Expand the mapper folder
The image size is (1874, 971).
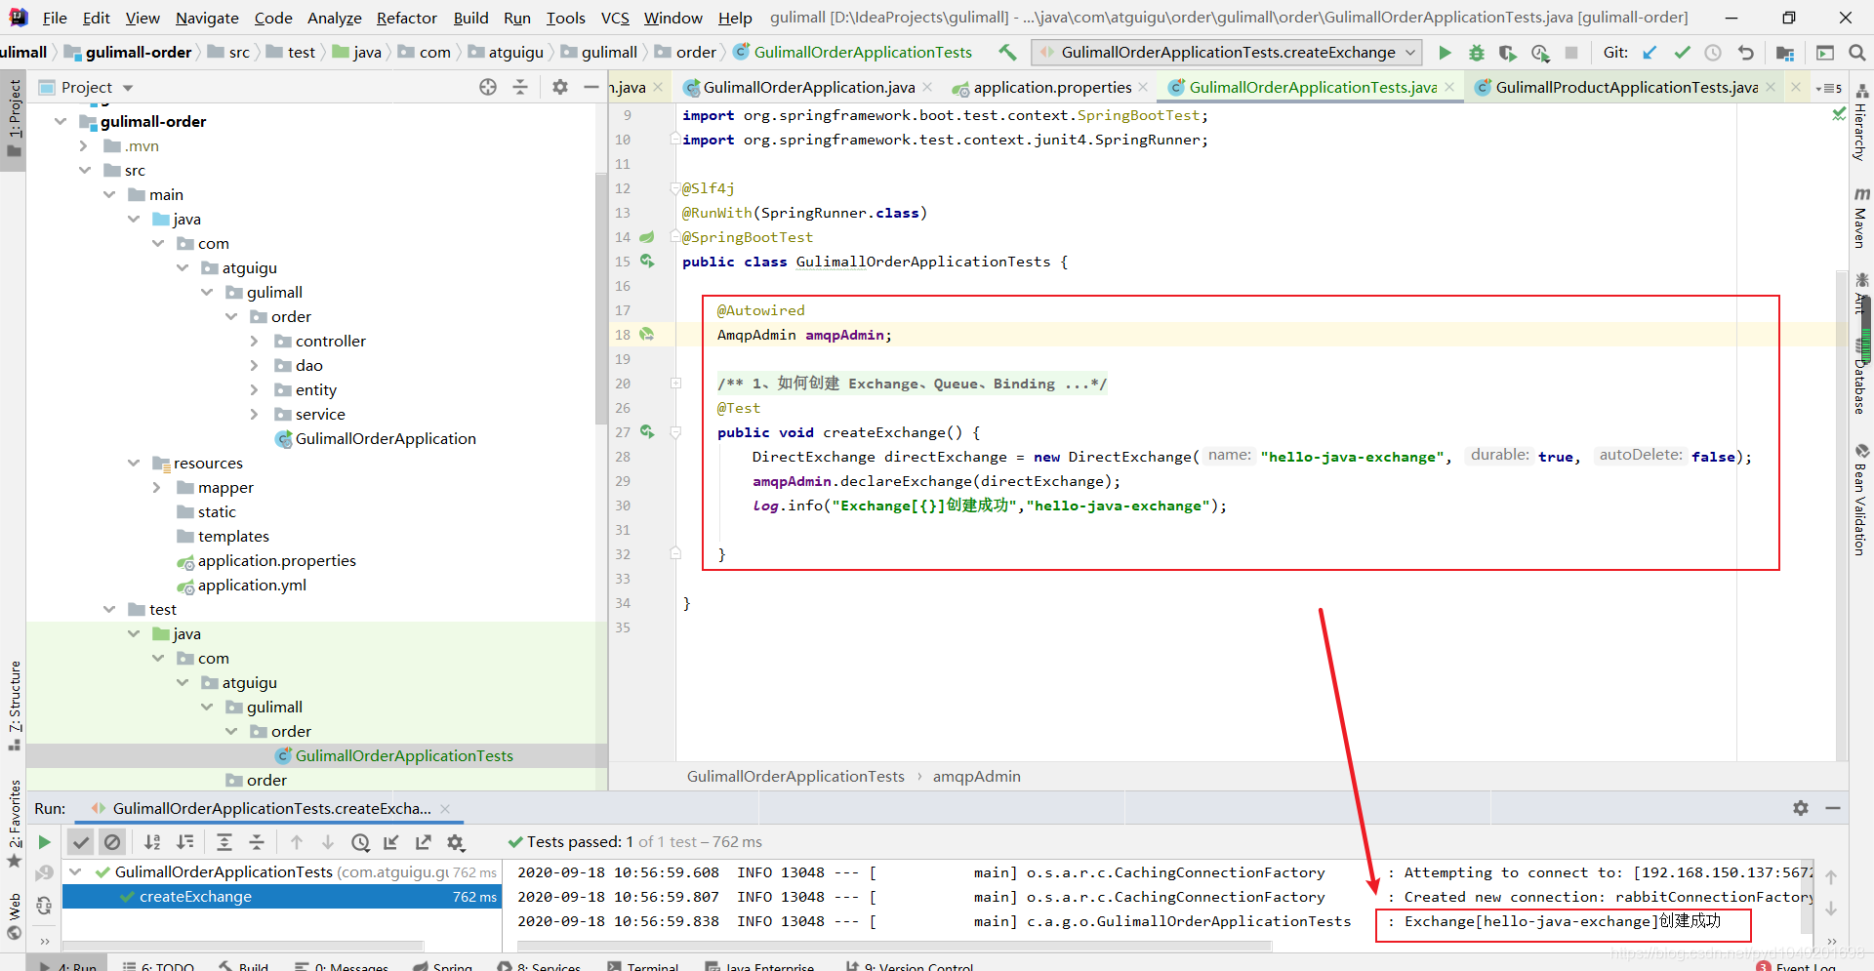pyautogui.click(x=158, y=487)
